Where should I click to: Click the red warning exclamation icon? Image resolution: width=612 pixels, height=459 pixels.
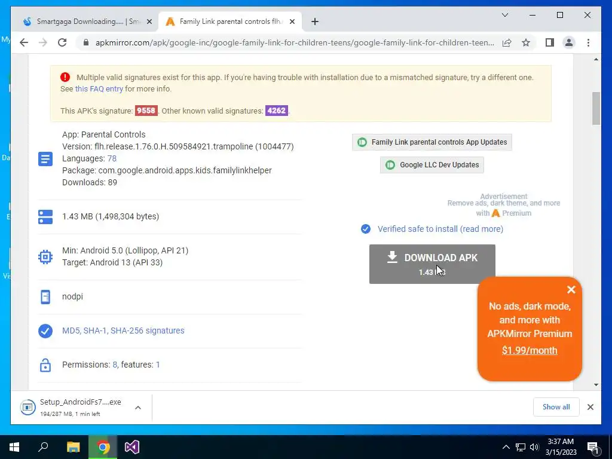tap(65, 77)
